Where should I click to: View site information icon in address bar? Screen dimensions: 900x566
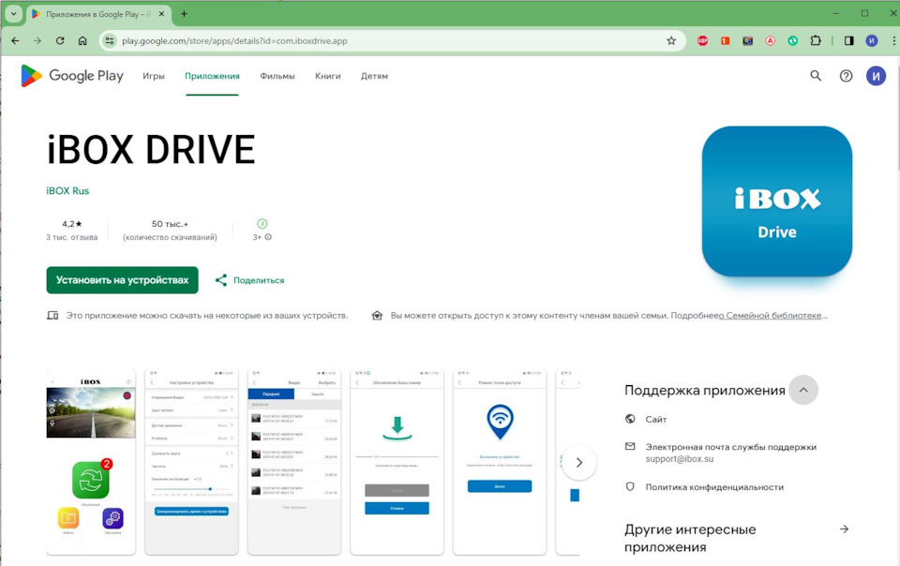click(x=110, y=40)
